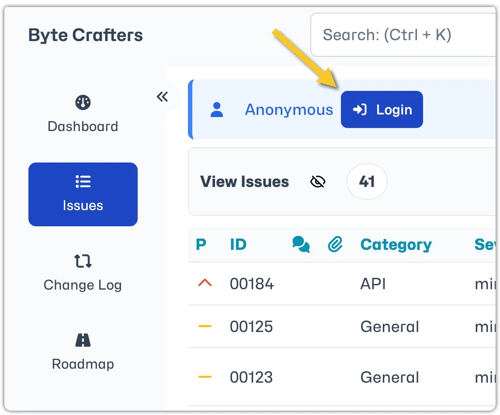This screenshot has width=500, height=415.
Task: Focus the Search (Ctrl + K) field
Action: [403, 35]
